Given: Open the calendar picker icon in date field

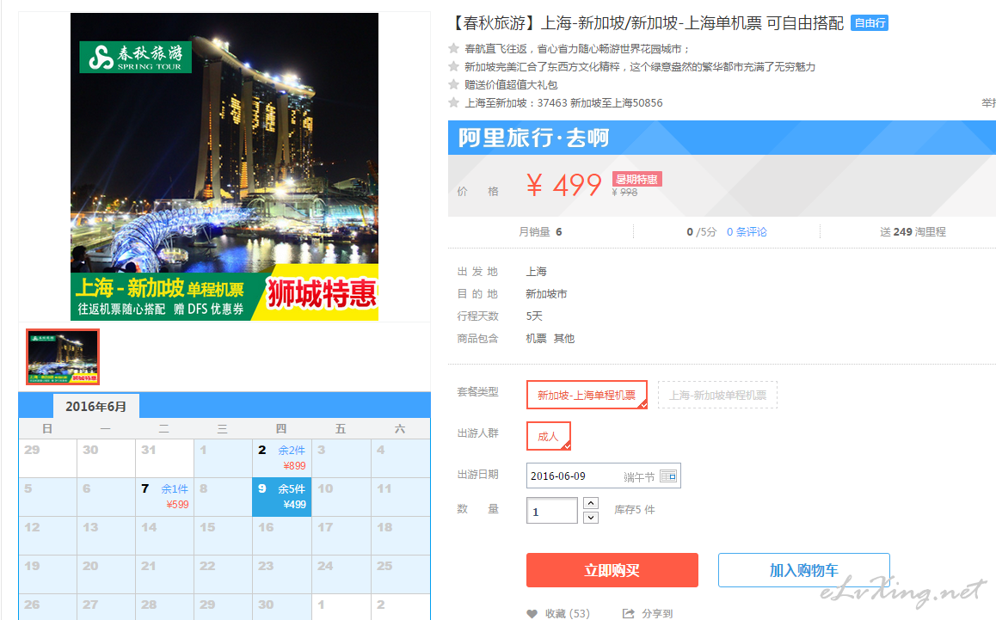Looking at the screenshot, I should click(x=668, y=476).
